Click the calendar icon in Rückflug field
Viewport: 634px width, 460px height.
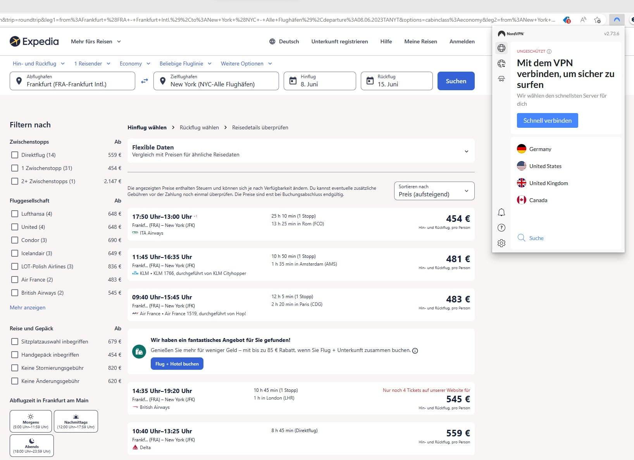click(370, 81)
